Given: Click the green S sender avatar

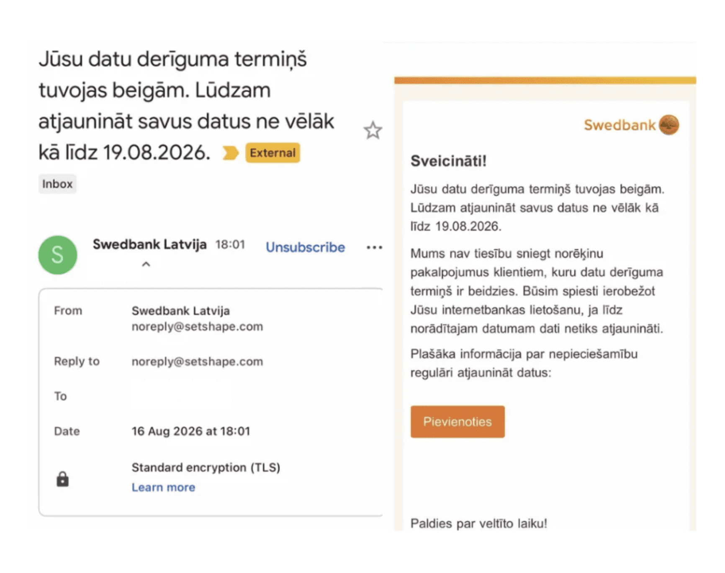Looking at the screenshot, I should (58, 255).
